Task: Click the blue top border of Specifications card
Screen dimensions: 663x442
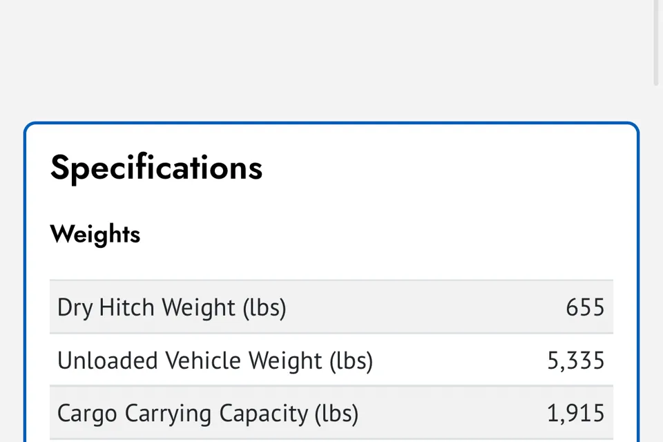Action: pyautogui.click(x=331, y=123)
